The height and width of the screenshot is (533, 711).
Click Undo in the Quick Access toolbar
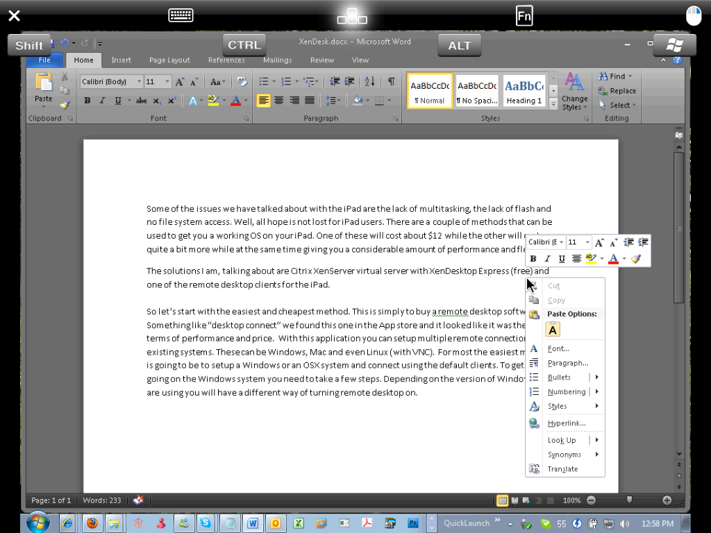coord(64,44)
